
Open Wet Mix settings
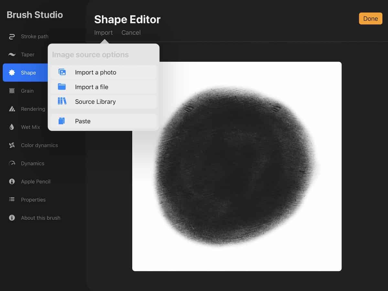point(30,127)
